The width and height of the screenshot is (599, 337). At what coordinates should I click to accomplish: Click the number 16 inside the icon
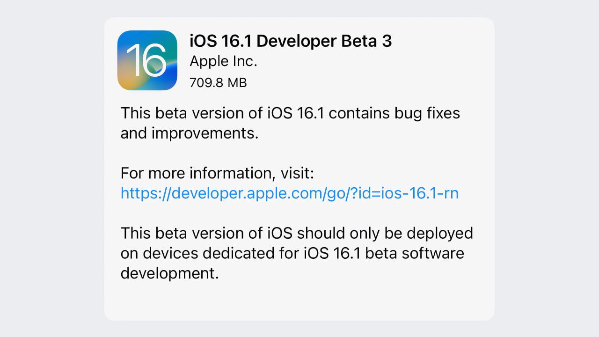(x=147, y=61)
